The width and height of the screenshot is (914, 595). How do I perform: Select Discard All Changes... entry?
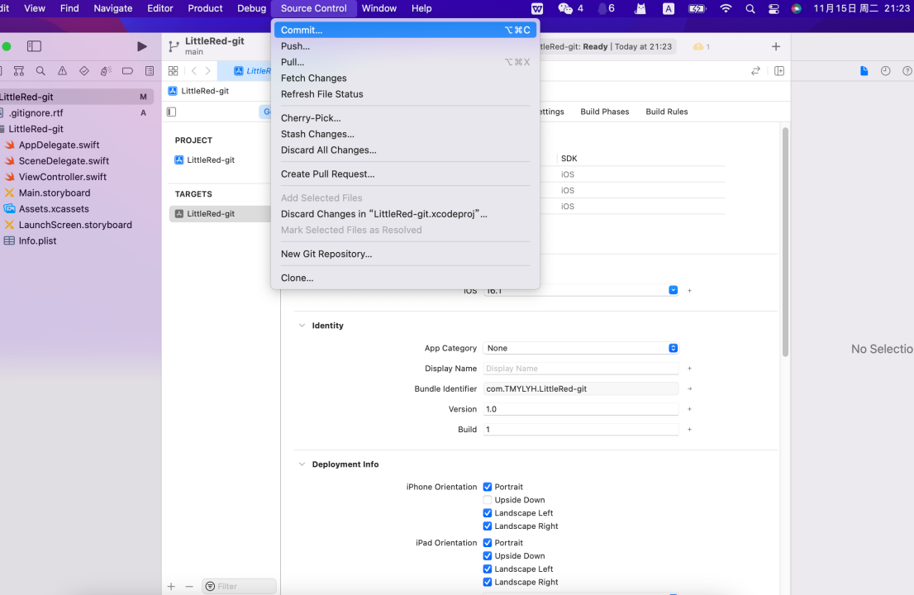click(x=405, y=150)
